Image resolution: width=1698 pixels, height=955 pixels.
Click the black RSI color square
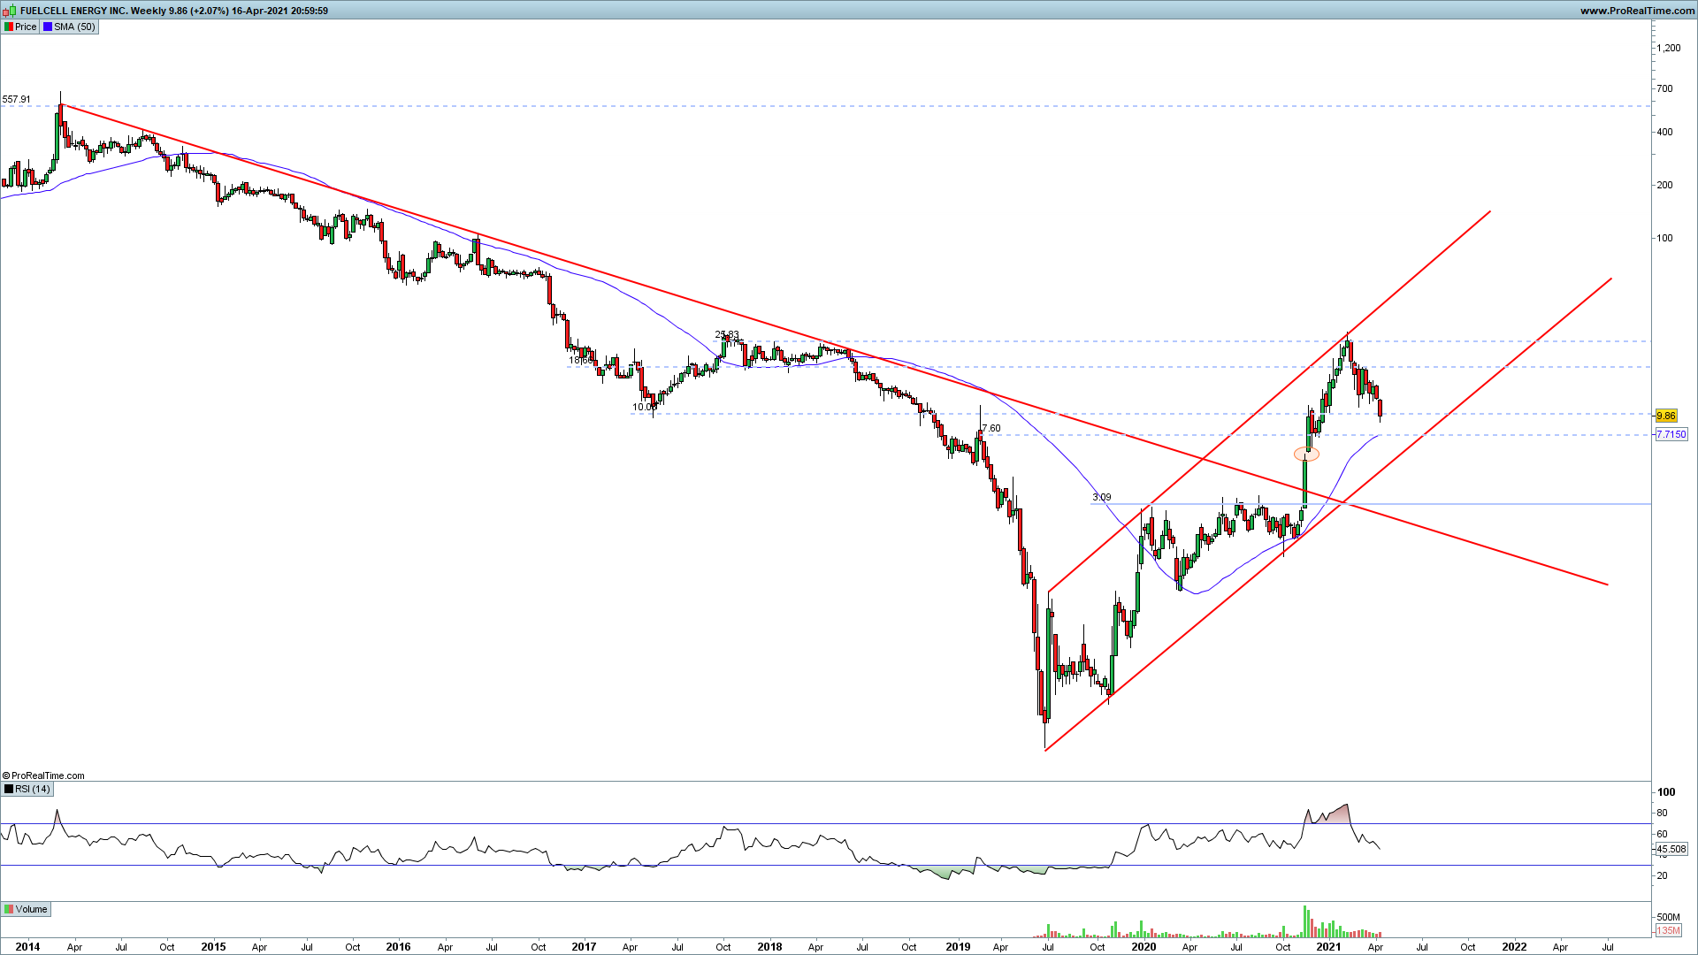coord(9,789)
